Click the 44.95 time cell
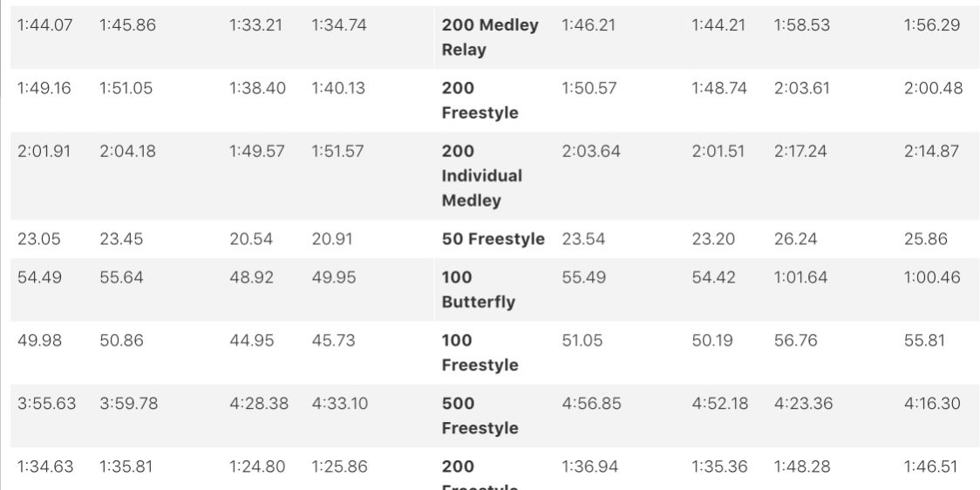 pos(251,340)
